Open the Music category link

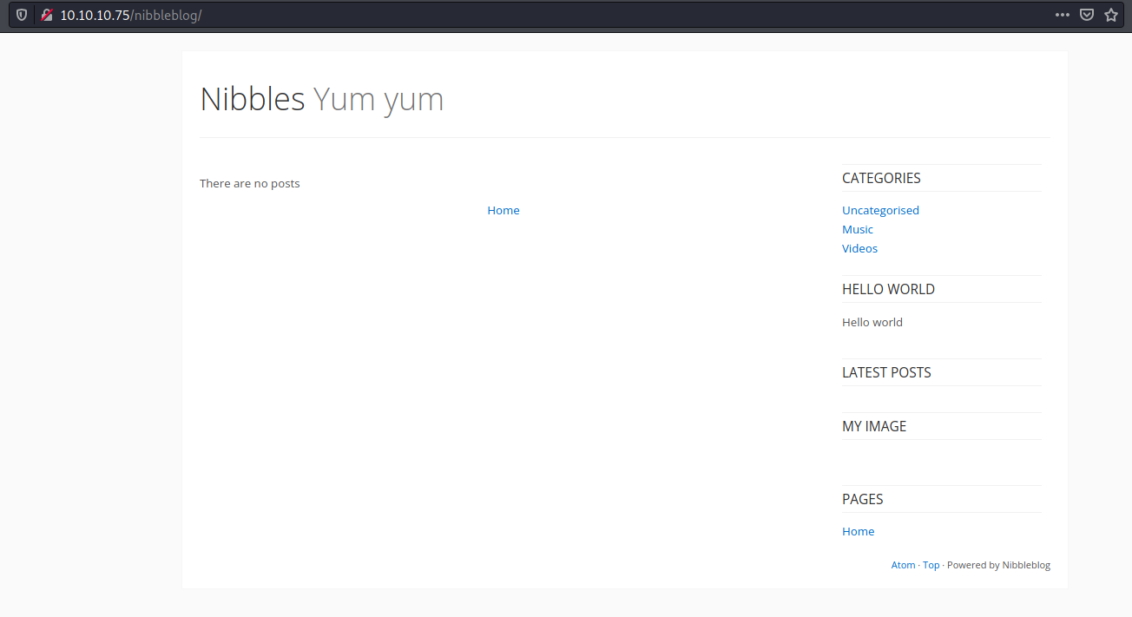[858, 229]
